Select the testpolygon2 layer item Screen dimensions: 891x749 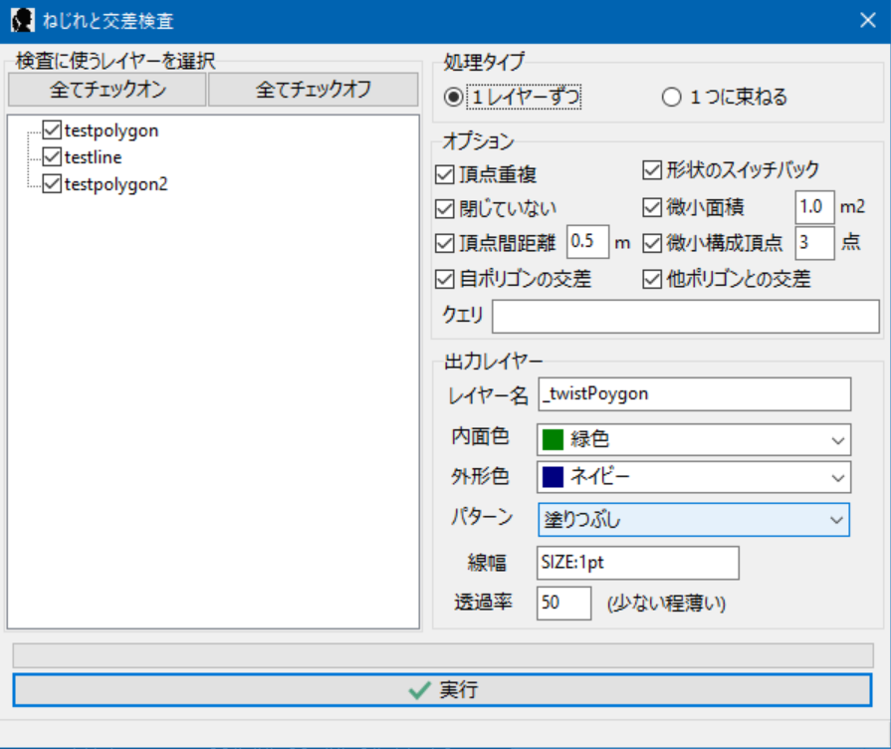point(115,183)
